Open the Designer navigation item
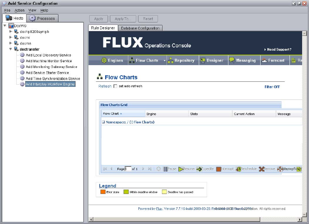309x224 pixels. [x=212, y=60]
